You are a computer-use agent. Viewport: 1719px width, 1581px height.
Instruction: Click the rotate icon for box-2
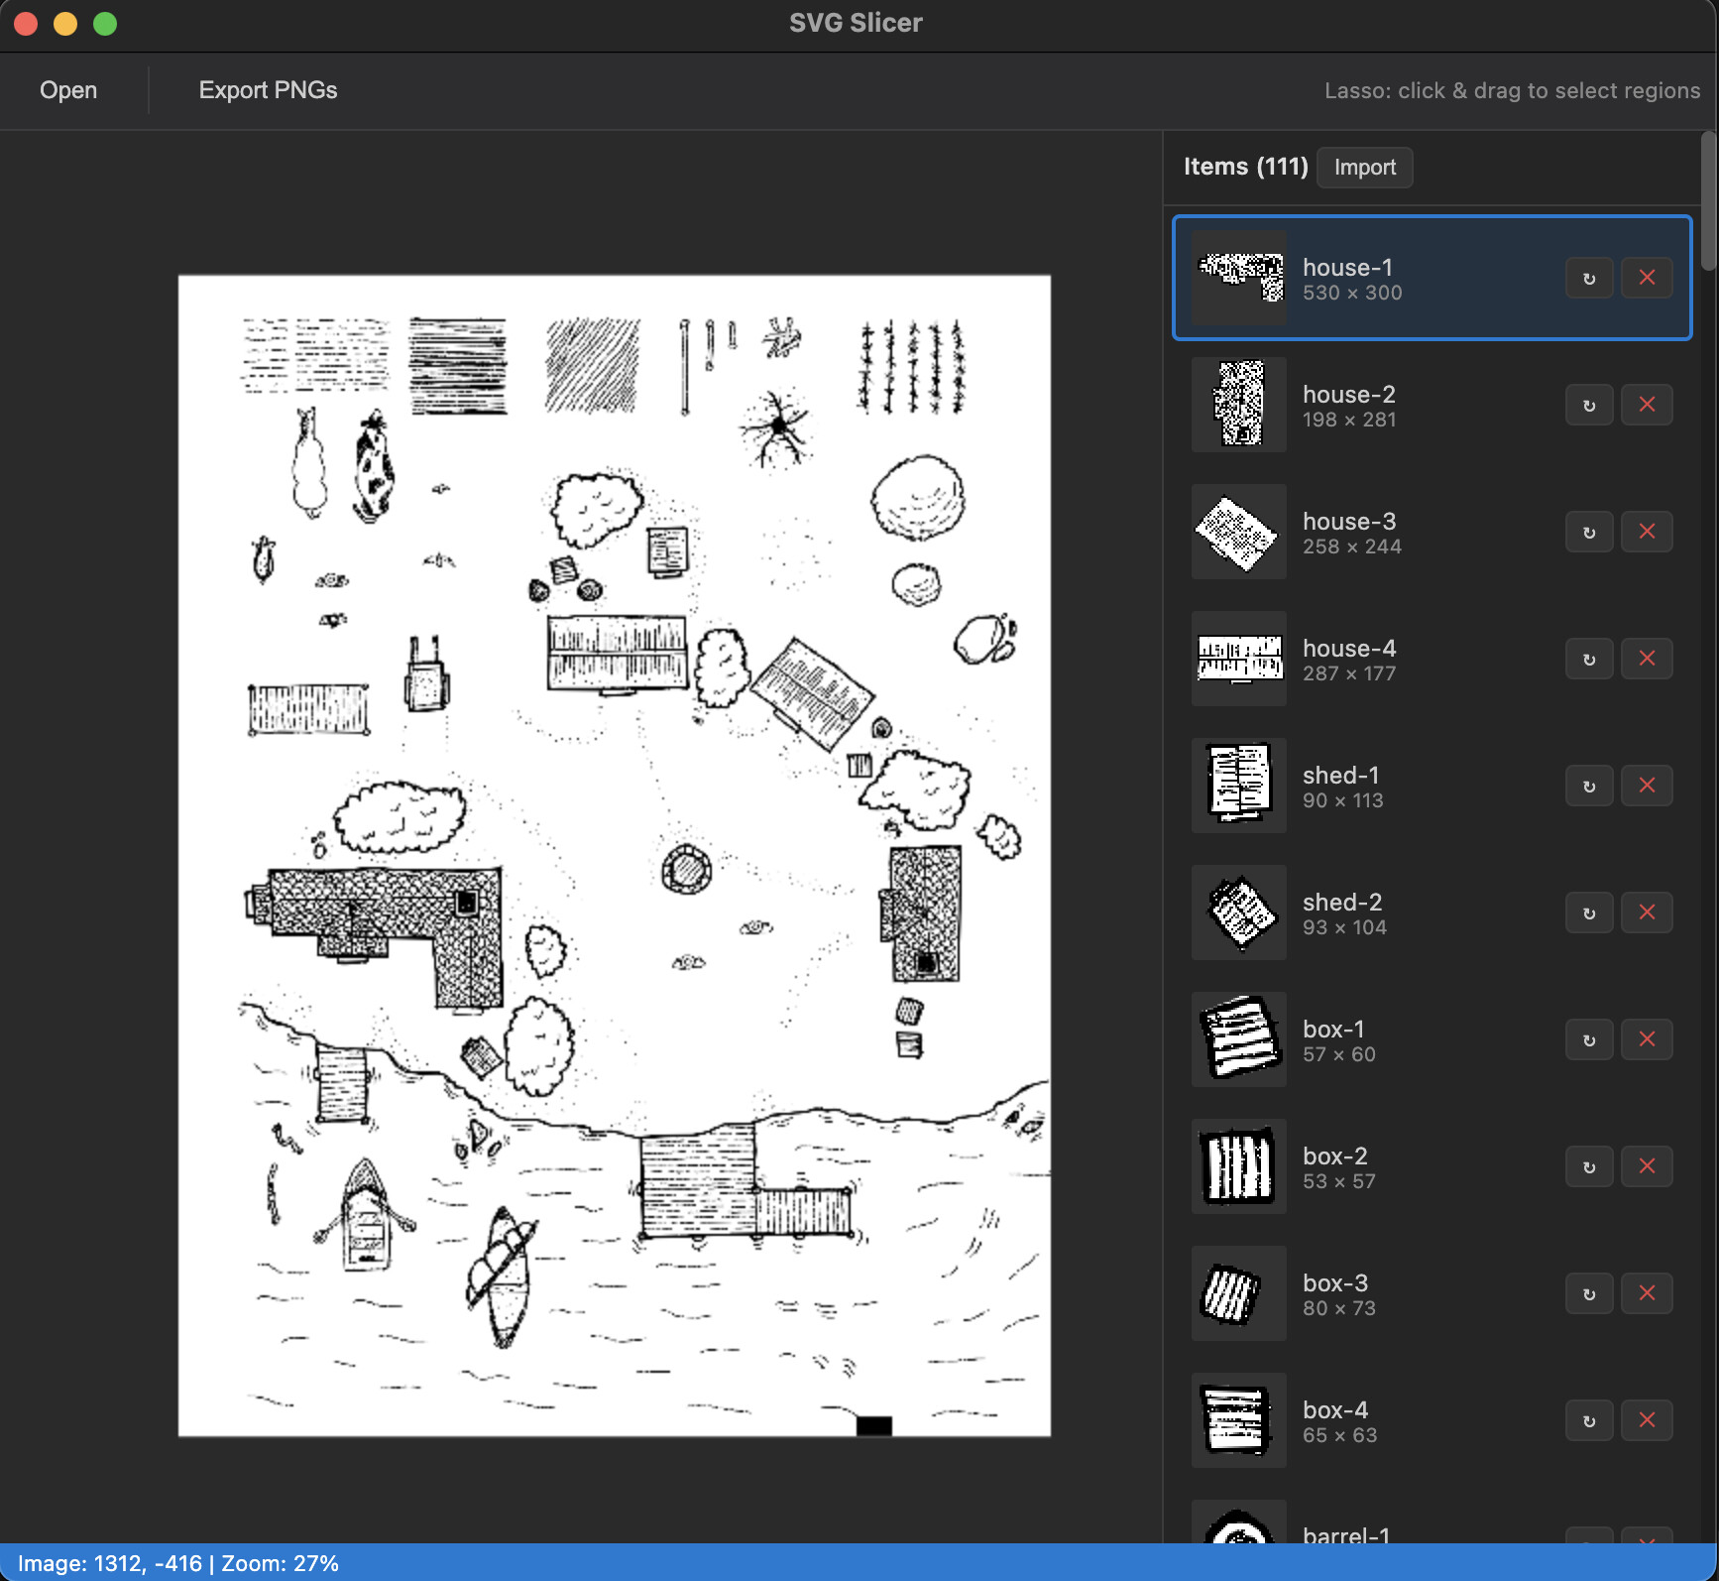pos(1588,1167)
